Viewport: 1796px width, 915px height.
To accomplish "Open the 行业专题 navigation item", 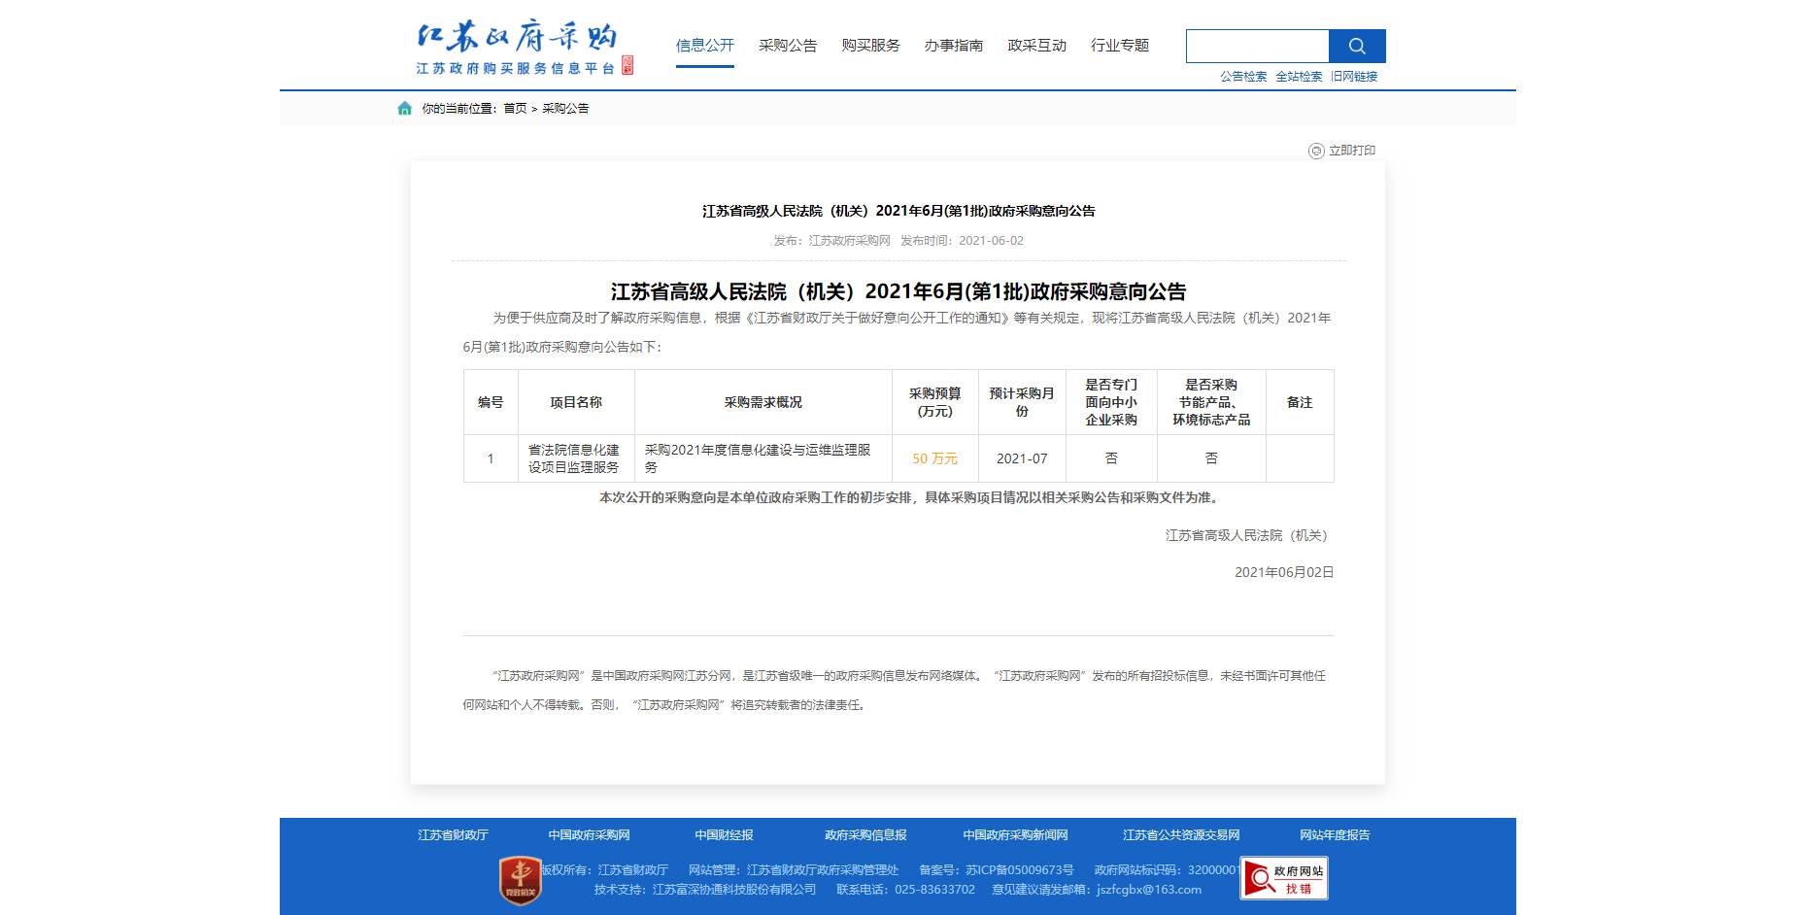I will (x=1119, y=46).
